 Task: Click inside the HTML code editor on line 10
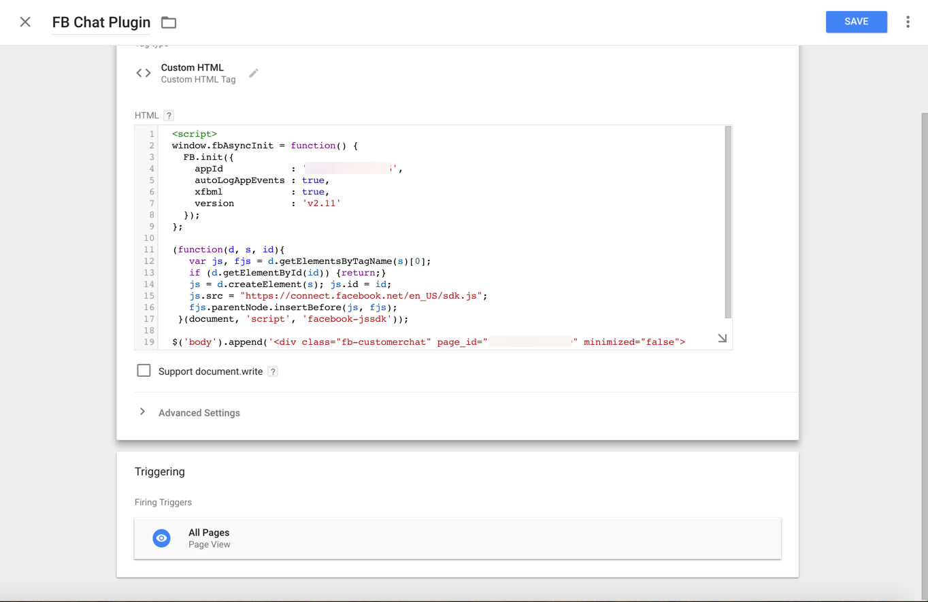tap(442, 238)
